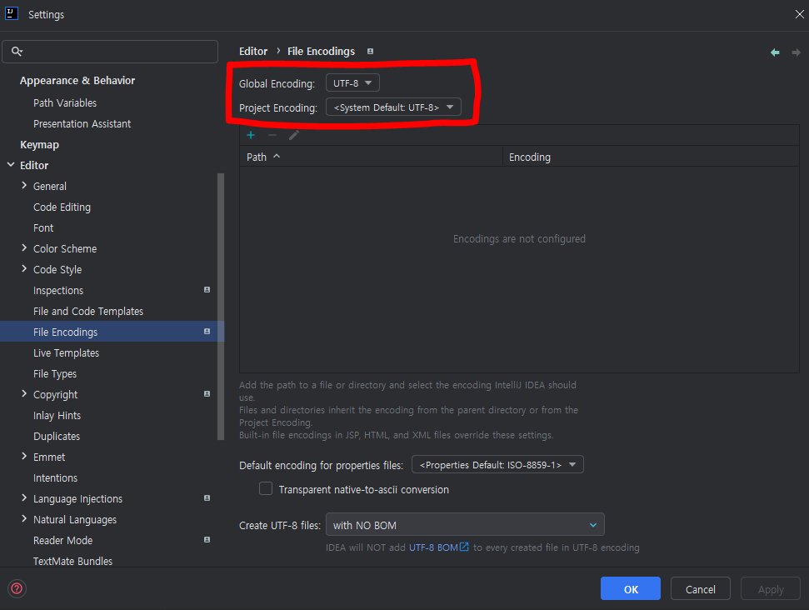Click the project-level icon beside File Encodings header
The image size is (809, 610).
[371, 52]
